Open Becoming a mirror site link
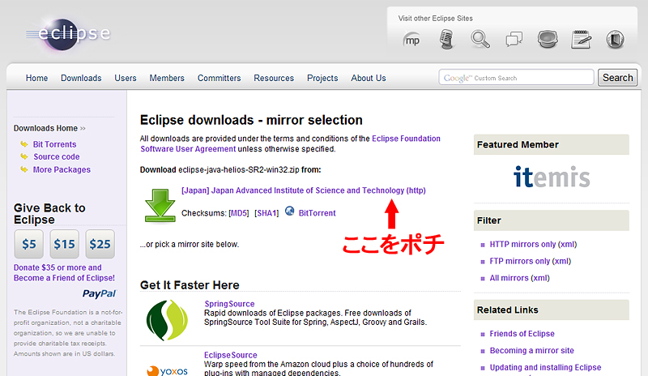The width and height of the screenshot is (648, 376). click(532, 351)
